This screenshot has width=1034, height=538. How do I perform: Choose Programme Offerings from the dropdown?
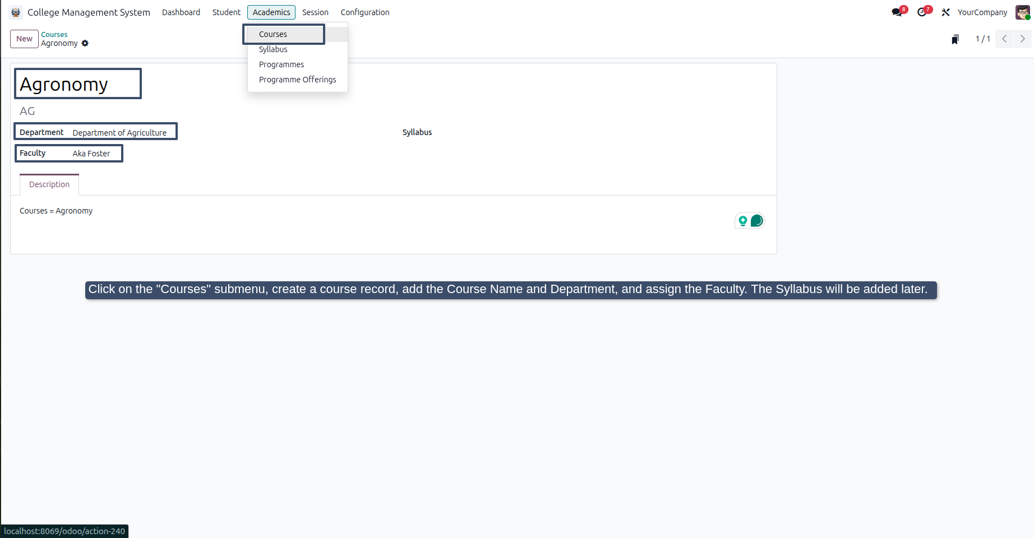pyautogui.click(x=298, y=80)
